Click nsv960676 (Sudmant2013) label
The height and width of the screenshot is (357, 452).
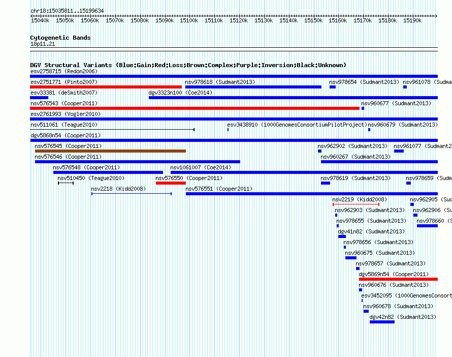pyautogui.click(x=394, y=285)
